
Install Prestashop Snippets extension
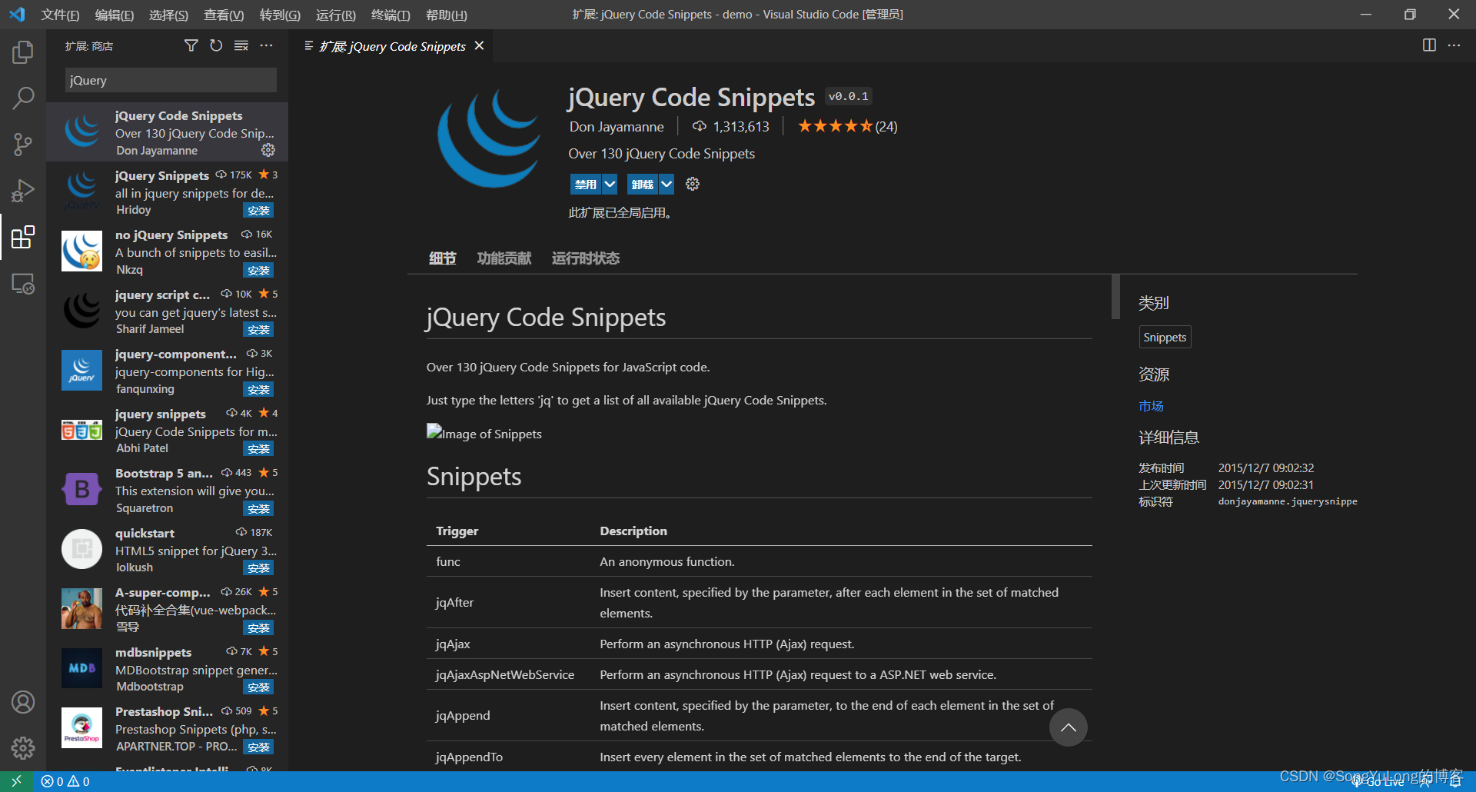tap(259, 747)
